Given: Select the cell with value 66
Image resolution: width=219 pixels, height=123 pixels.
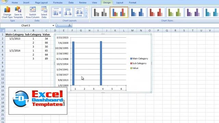Looking at the screenshot, I should [x=46, y=43].
